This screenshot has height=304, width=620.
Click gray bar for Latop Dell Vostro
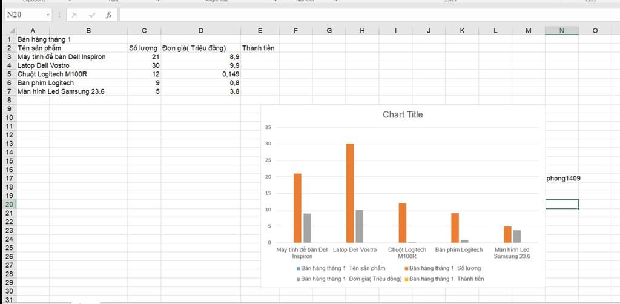tap(360, 226)
